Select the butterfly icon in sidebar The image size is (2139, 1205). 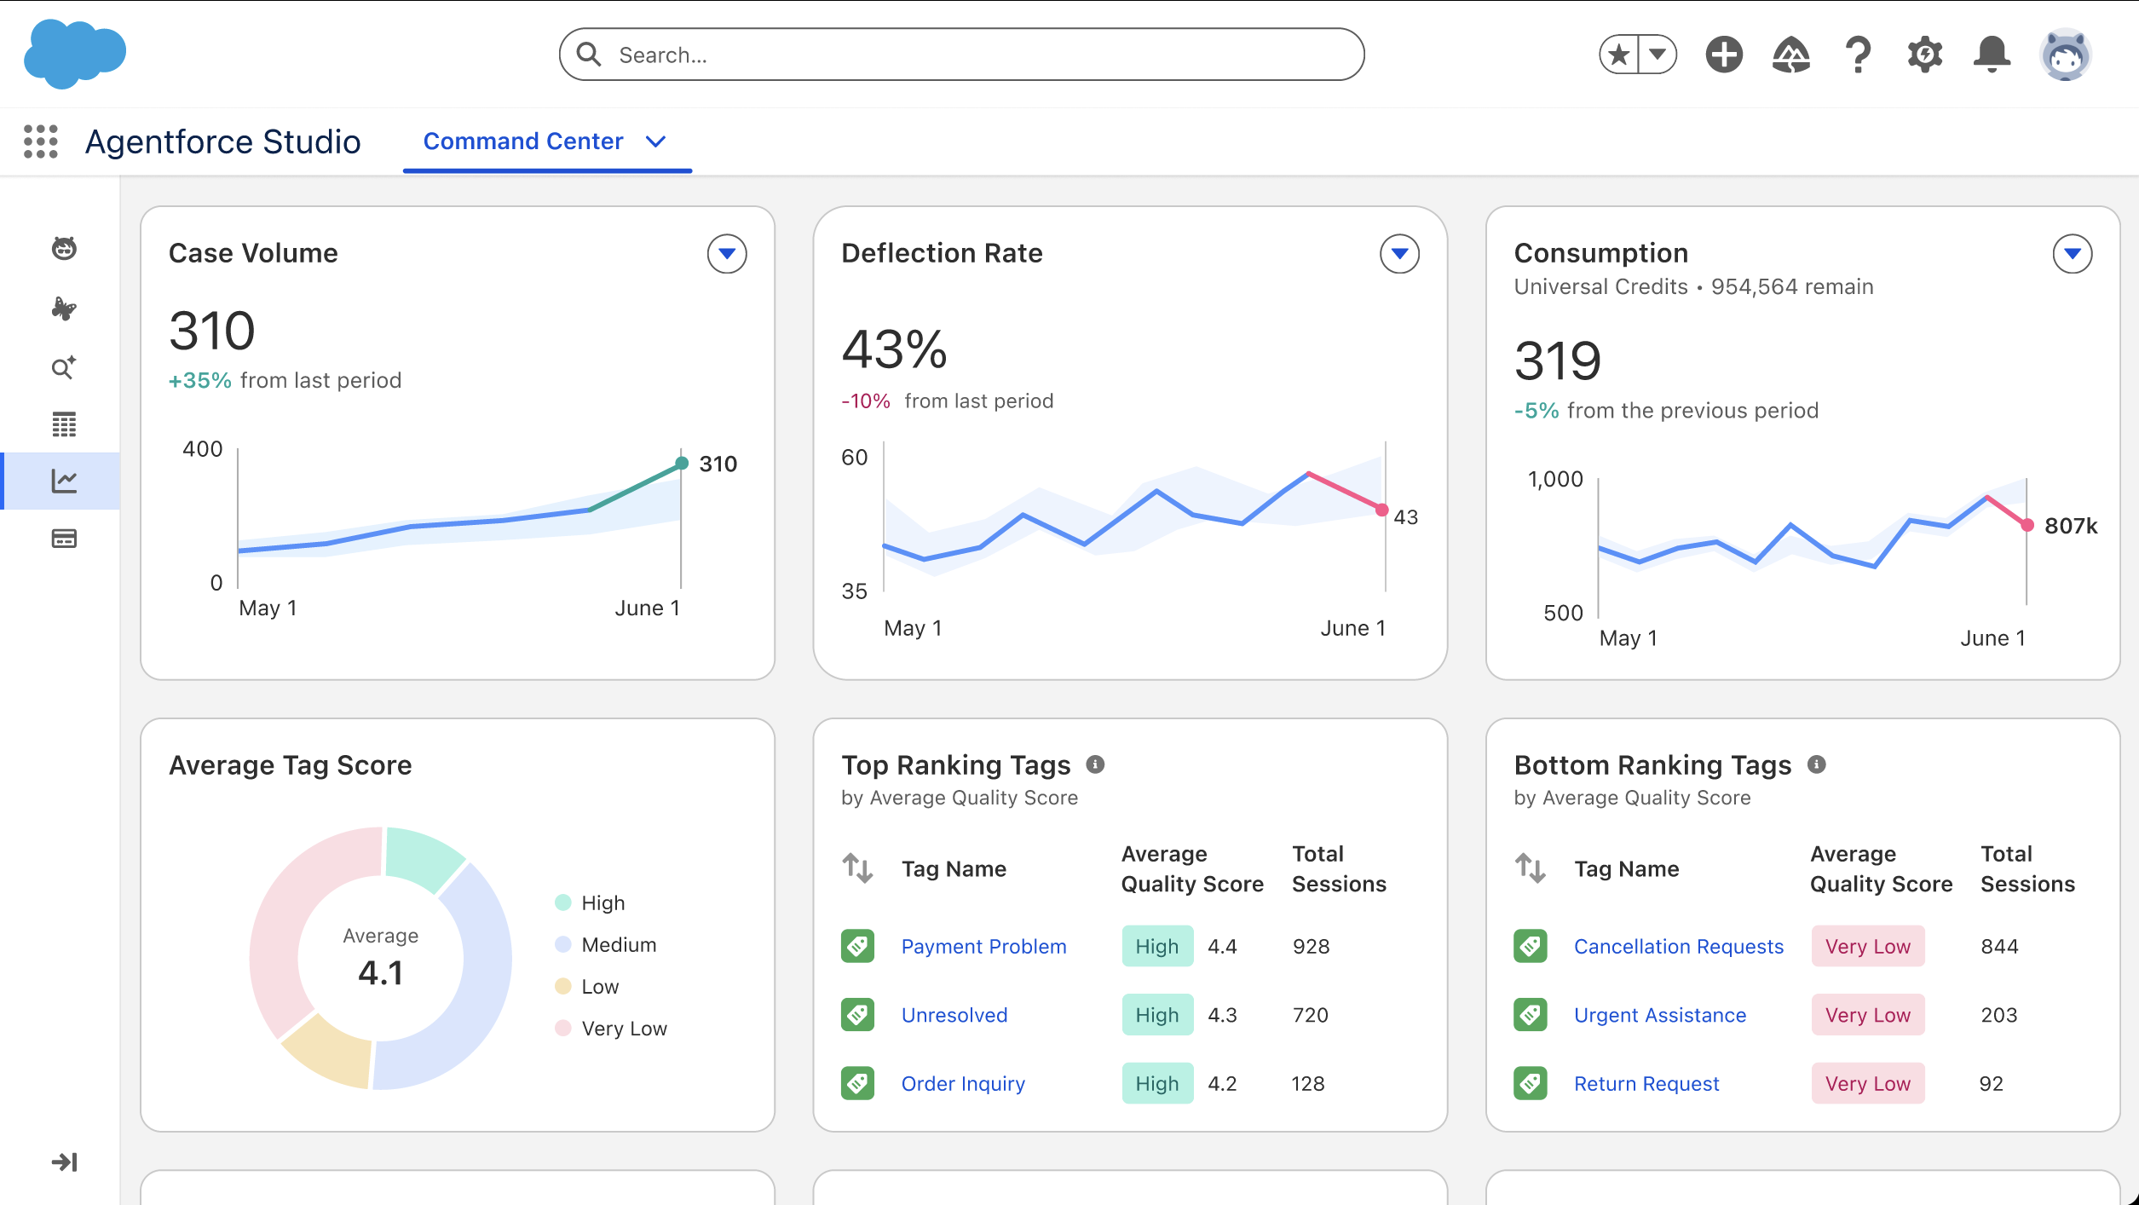(64, 308)
